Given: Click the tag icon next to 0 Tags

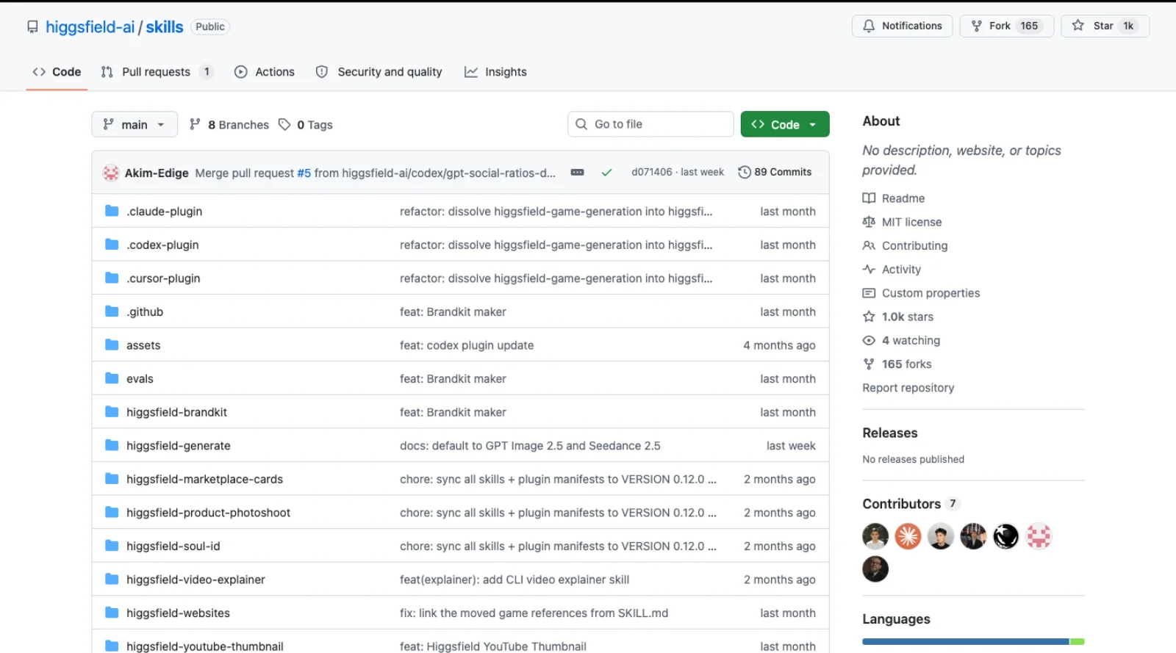Looking at the screenshot, I should tap(284, 124).
